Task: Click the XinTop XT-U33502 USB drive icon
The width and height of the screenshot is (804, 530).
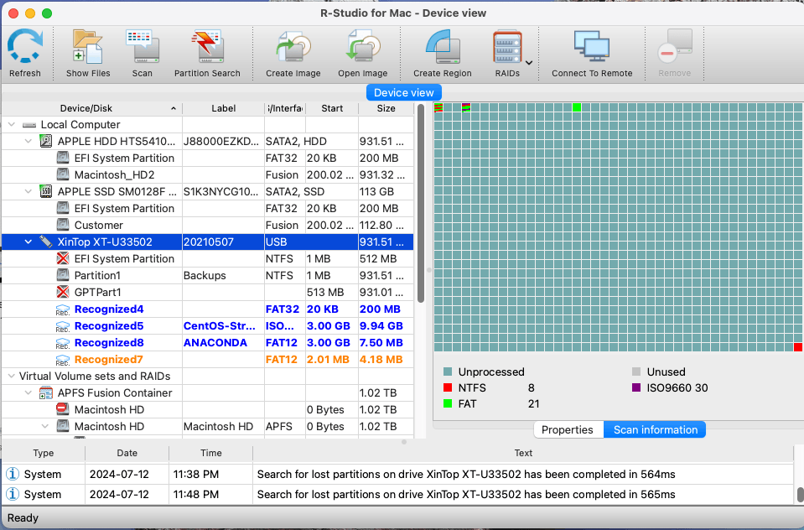Action: pyautogui.click(x=46, y=242)
